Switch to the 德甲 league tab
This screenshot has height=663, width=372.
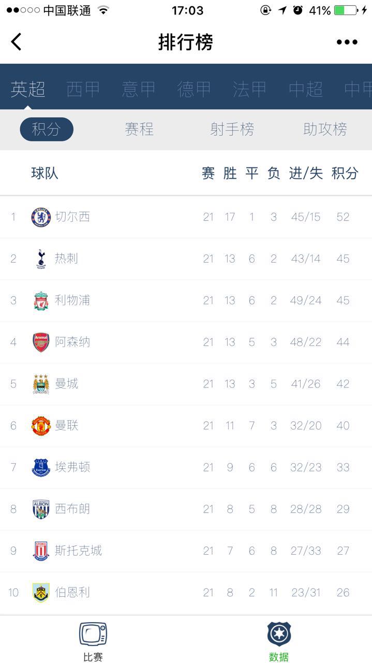pos(194,89)
